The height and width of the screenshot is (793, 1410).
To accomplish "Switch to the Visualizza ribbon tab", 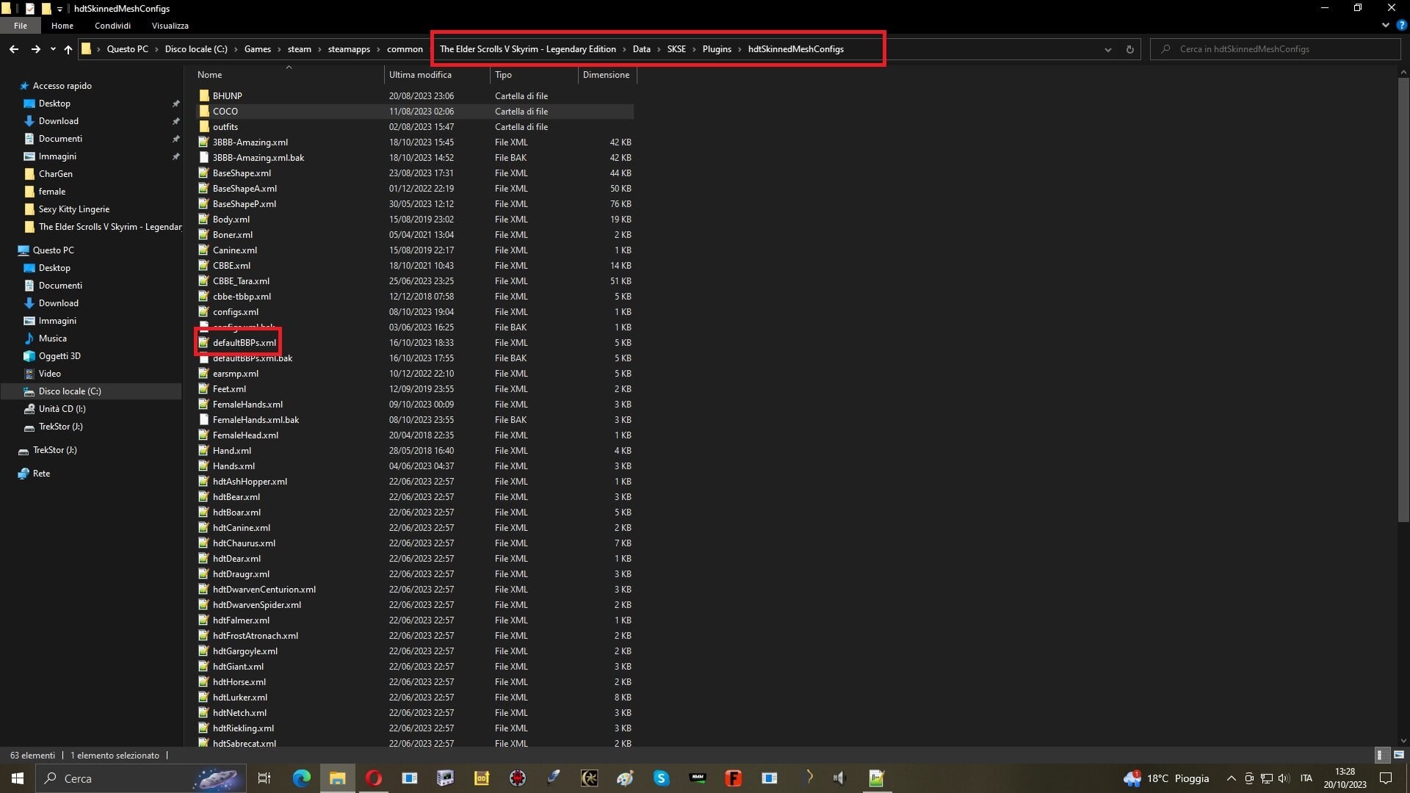I will (x=170, y=26).
